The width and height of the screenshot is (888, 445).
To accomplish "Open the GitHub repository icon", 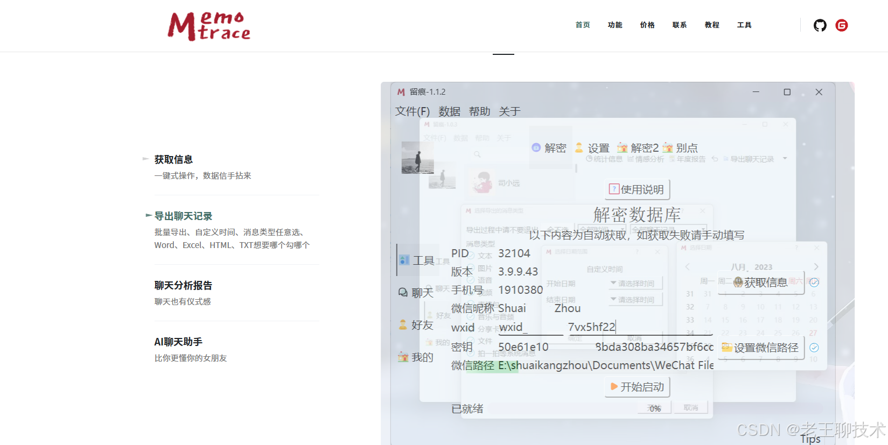I will pos(820,25).
